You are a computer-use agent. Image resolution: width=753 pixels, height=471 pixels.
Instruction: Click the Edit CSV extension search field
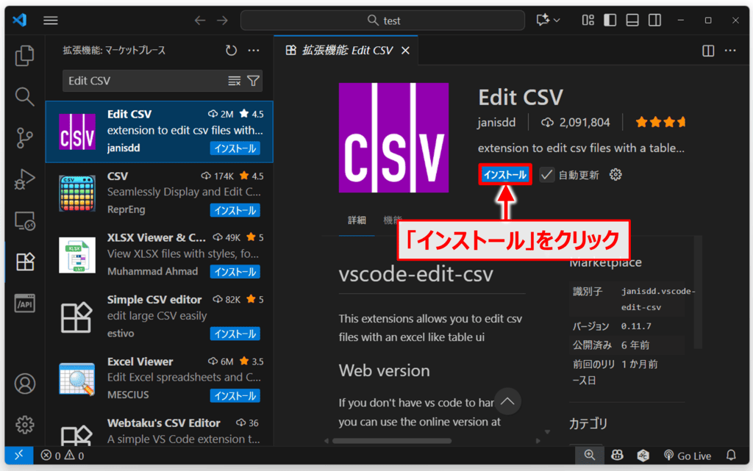pyautogui.click(x=143, y=81)
